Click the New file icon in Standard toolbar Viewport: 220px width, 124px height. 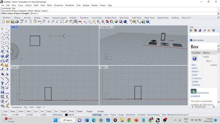click(3, 22)
